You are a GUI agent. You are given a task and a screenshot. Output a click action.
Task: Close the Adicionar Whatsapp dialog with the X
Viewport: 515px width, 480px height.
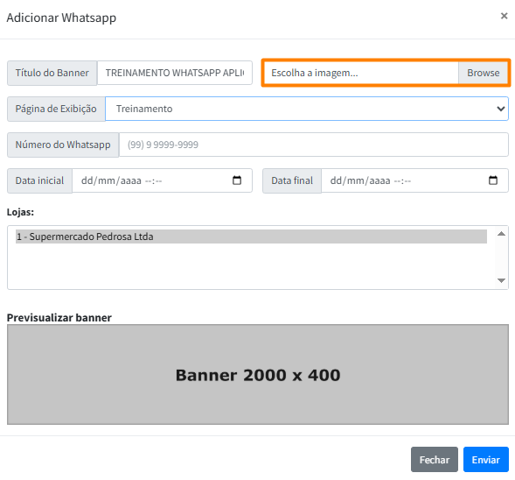point(504,16)
